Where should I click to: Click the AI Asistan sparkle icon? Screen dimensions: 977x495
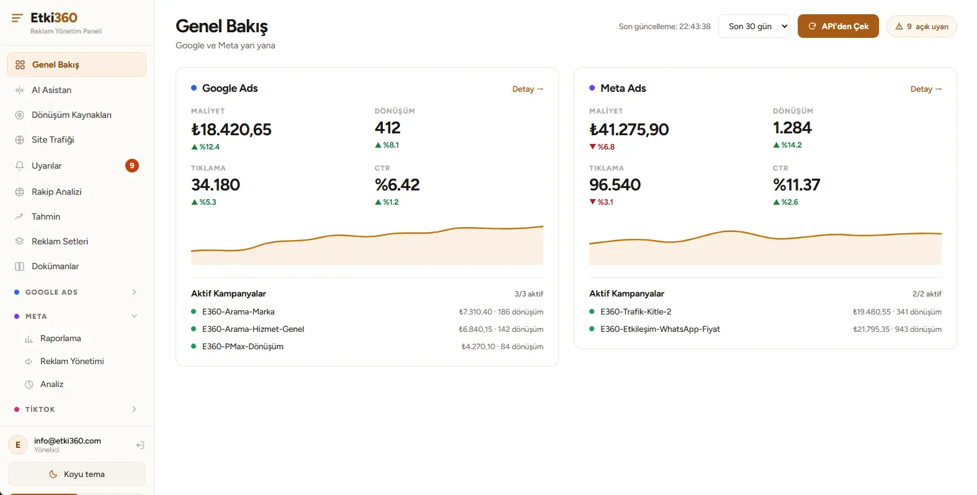coord(19,90)
